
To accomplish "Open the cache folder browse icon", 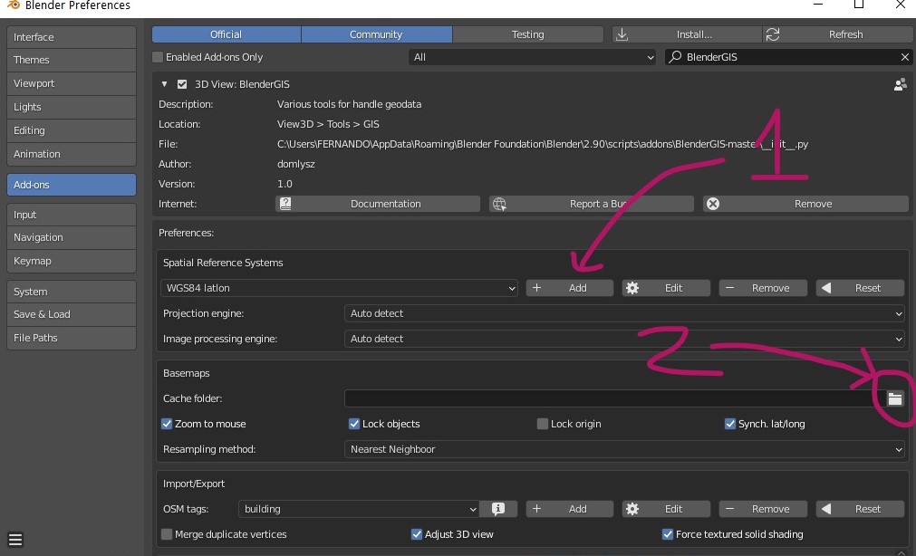I will (895, 398).
